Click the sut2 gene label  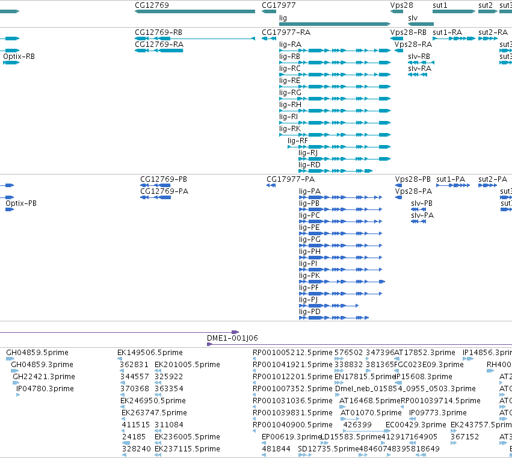485,5
